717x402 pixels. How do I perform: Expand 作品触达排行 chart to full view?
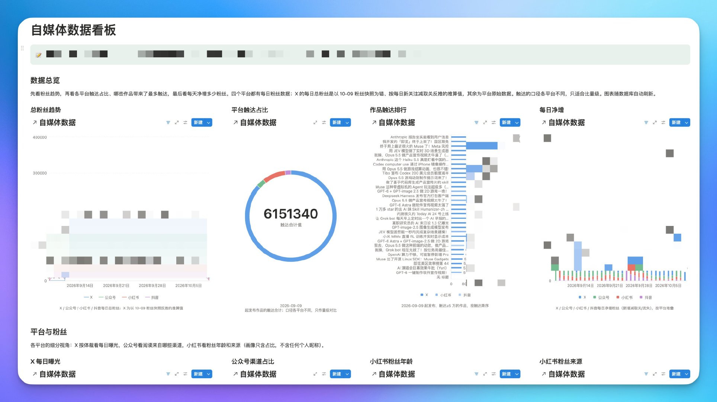tap(485, 122)
